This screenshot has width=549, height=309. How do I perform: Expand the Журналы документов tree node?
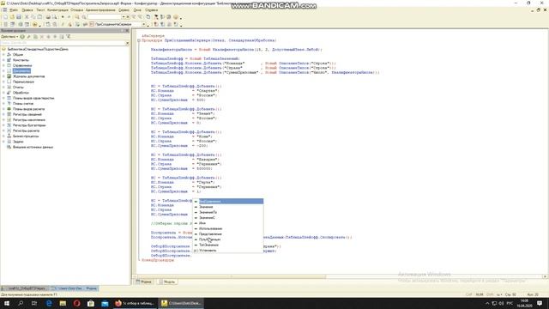click(3, 76)
